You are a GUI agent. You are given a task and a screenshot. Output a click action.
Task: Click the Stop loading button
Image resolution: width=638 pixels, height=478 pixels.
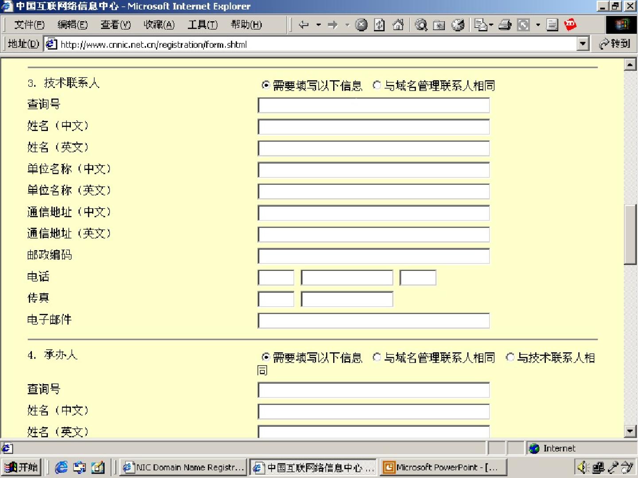(362, 25)
